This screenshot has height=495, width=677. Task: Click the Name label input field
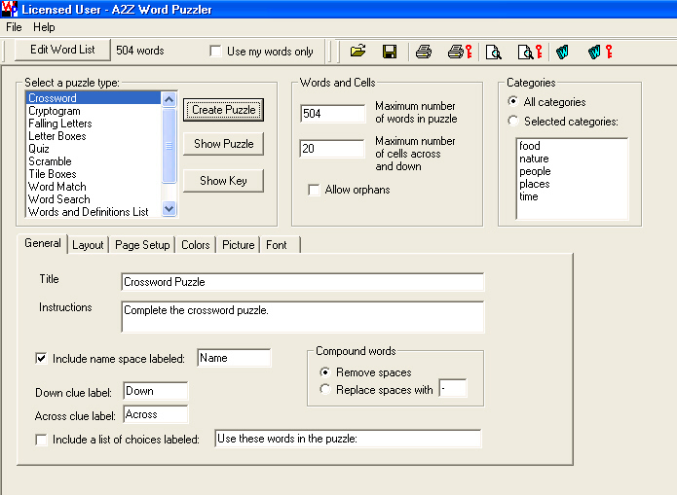click(x=234, y=358)
